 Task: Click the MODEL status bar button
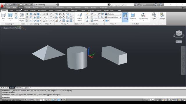click(x=145, y=100)
